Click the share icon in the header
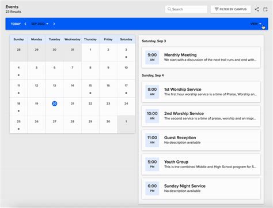This screenshot has height=208, width=273. click(x=257, y=9)
